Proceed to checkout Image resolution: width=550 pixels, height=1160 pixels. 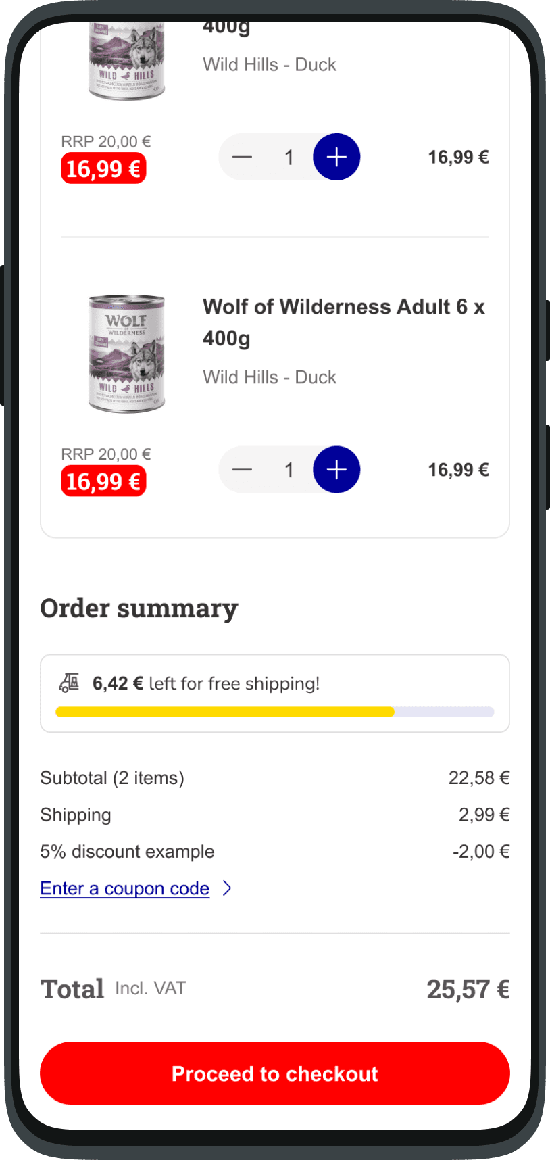tap(275, 1073)
